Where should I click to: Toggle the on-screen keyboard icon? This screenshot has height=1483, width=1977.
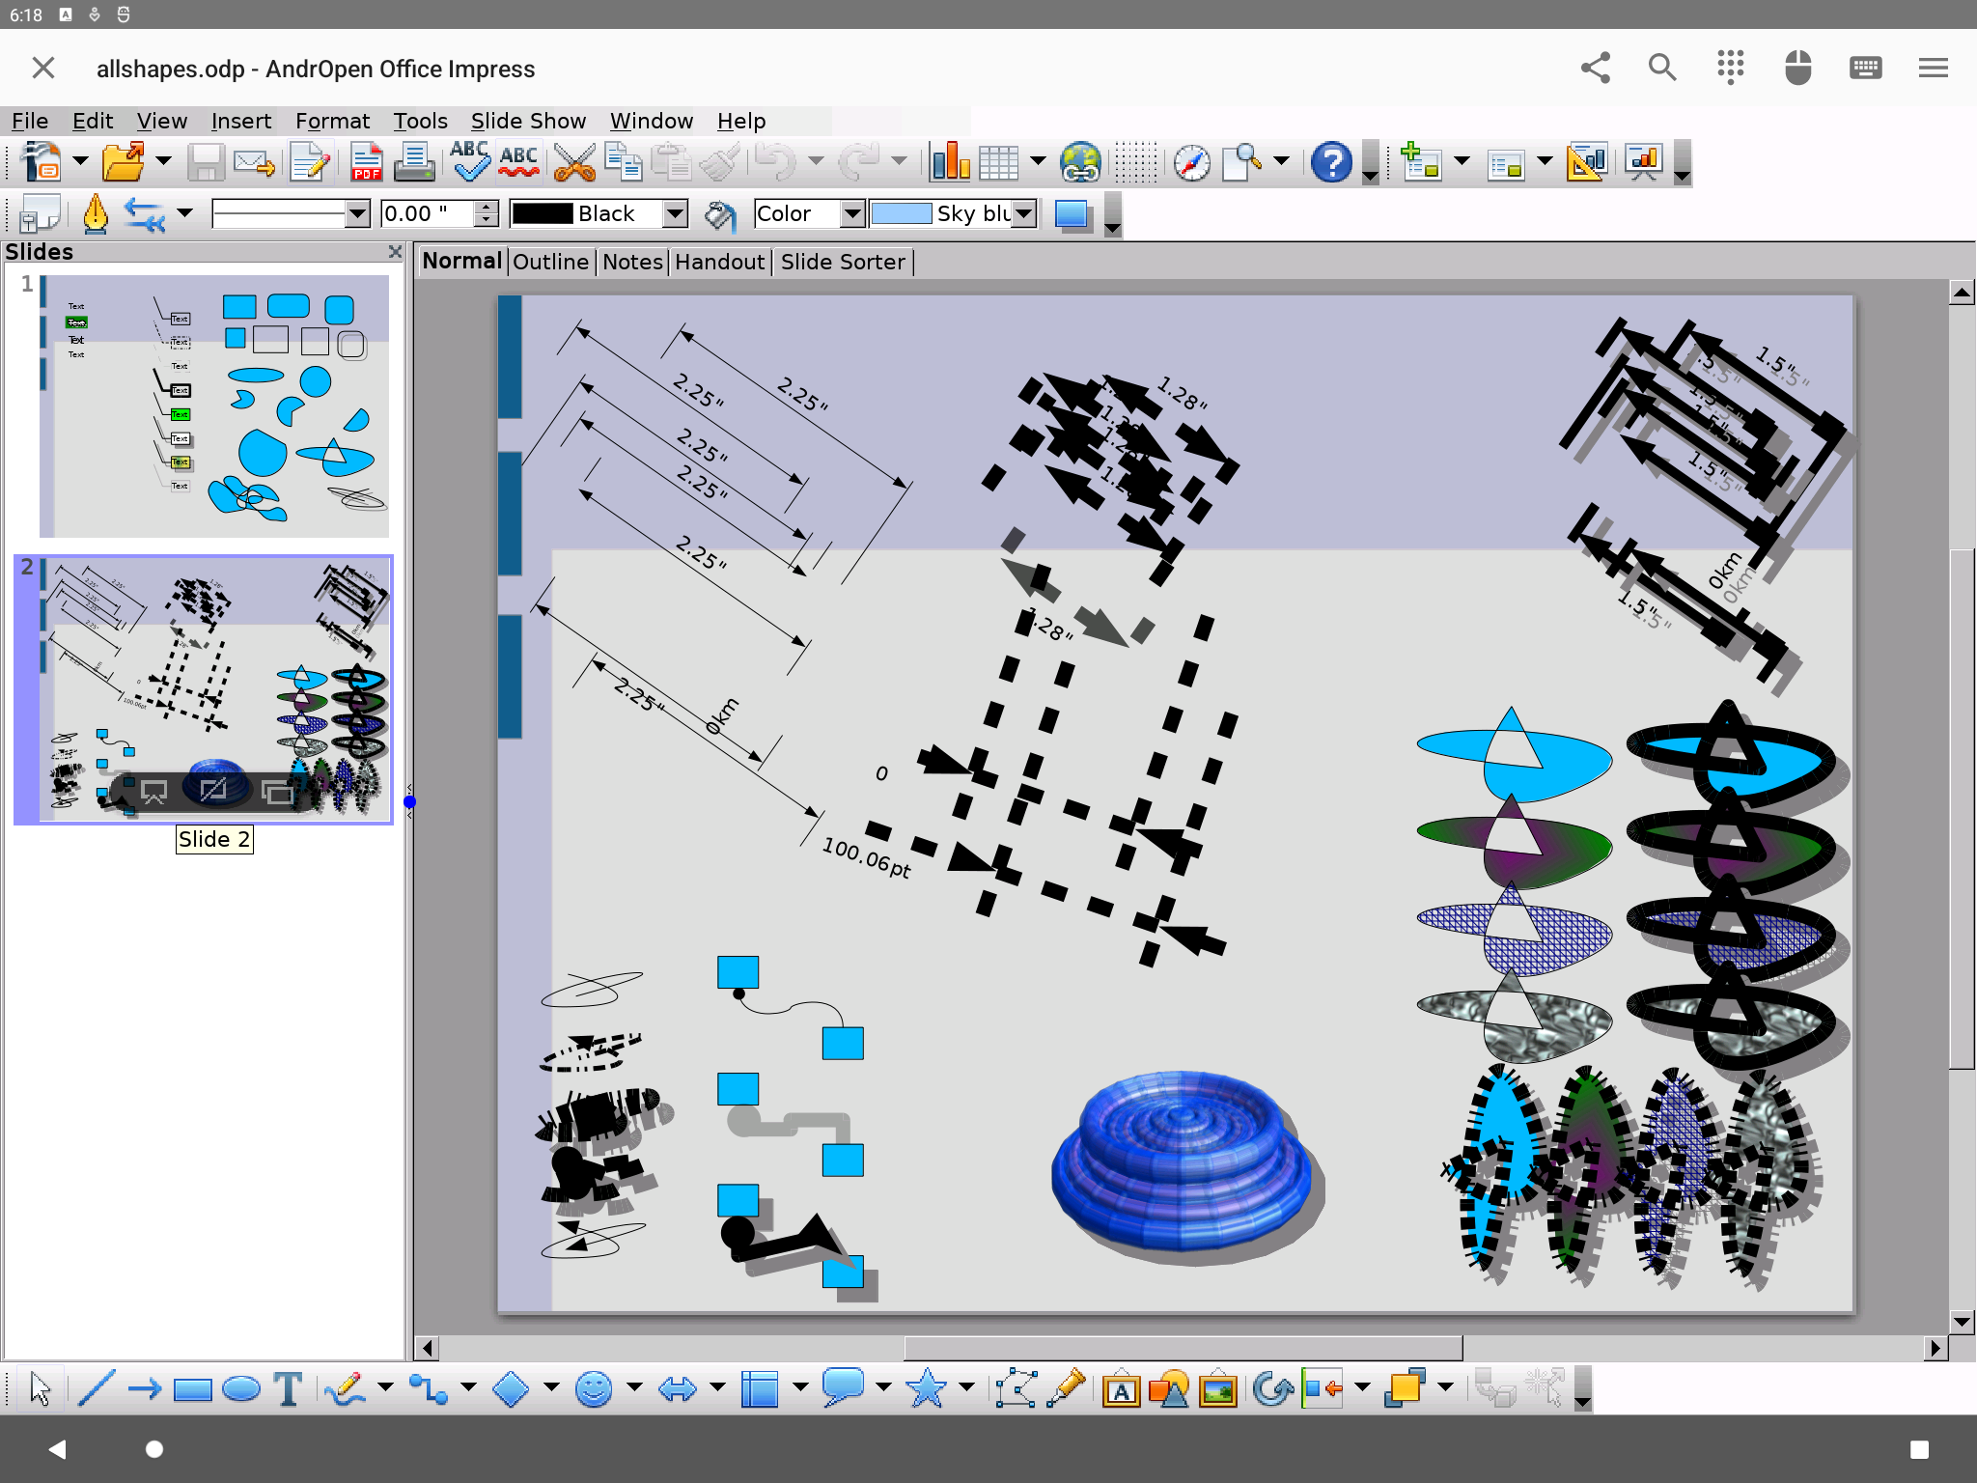[x=1866, y=68]
